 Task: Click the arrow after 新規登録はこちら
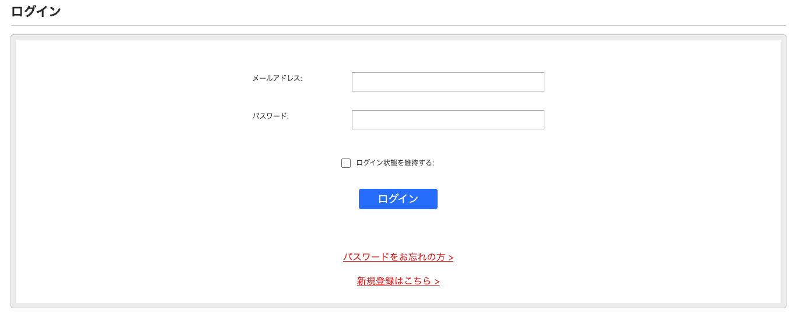click(437, 283)
